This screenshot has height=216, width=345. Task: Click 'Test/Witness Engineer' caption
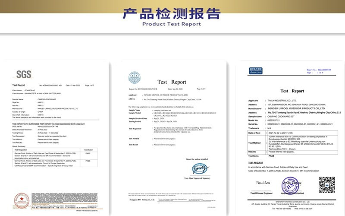pyautogui.click(x=261, y=193)
